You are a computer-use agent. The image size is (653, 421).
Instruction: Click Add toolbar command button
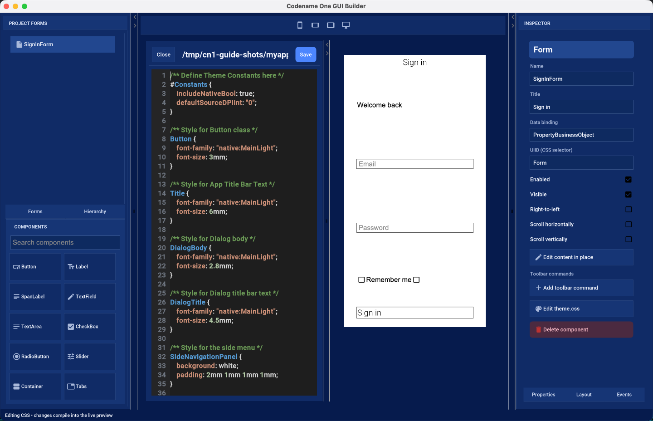(581, 288)
